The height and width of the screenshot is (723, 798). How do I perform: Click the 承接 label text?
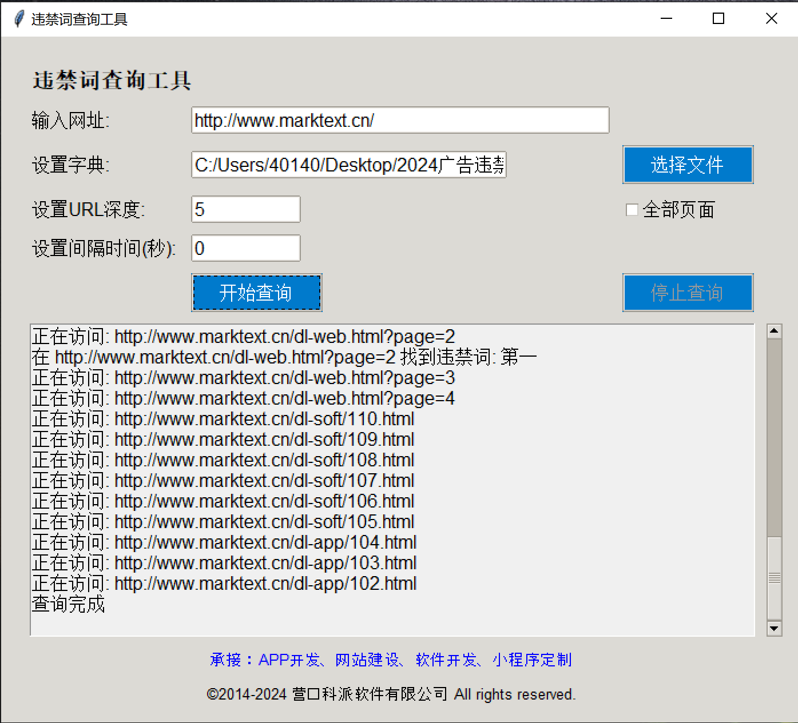click(x=225, y=660)
